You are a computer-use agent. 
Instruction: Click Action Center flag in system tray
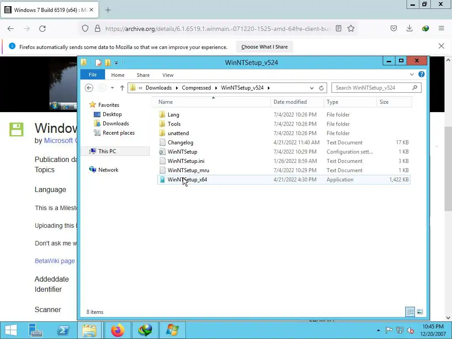pos(389,330)
